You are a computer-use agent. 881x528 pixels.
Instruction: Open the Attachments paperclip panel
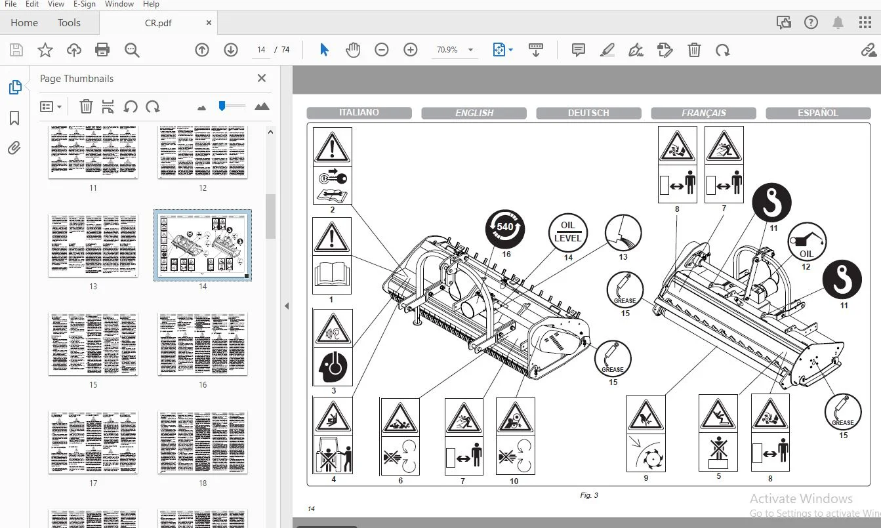pyautogui.click(x=14, y=148)
